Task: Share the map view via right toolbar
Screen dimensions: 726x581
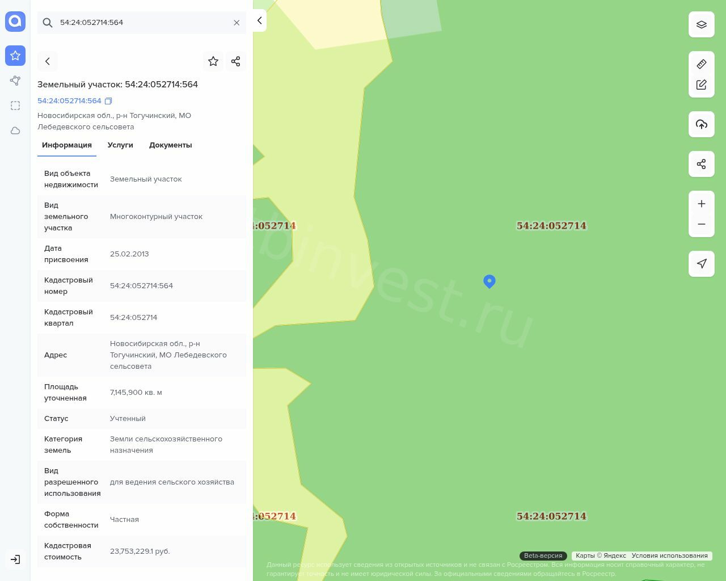Action: point(701,164)
